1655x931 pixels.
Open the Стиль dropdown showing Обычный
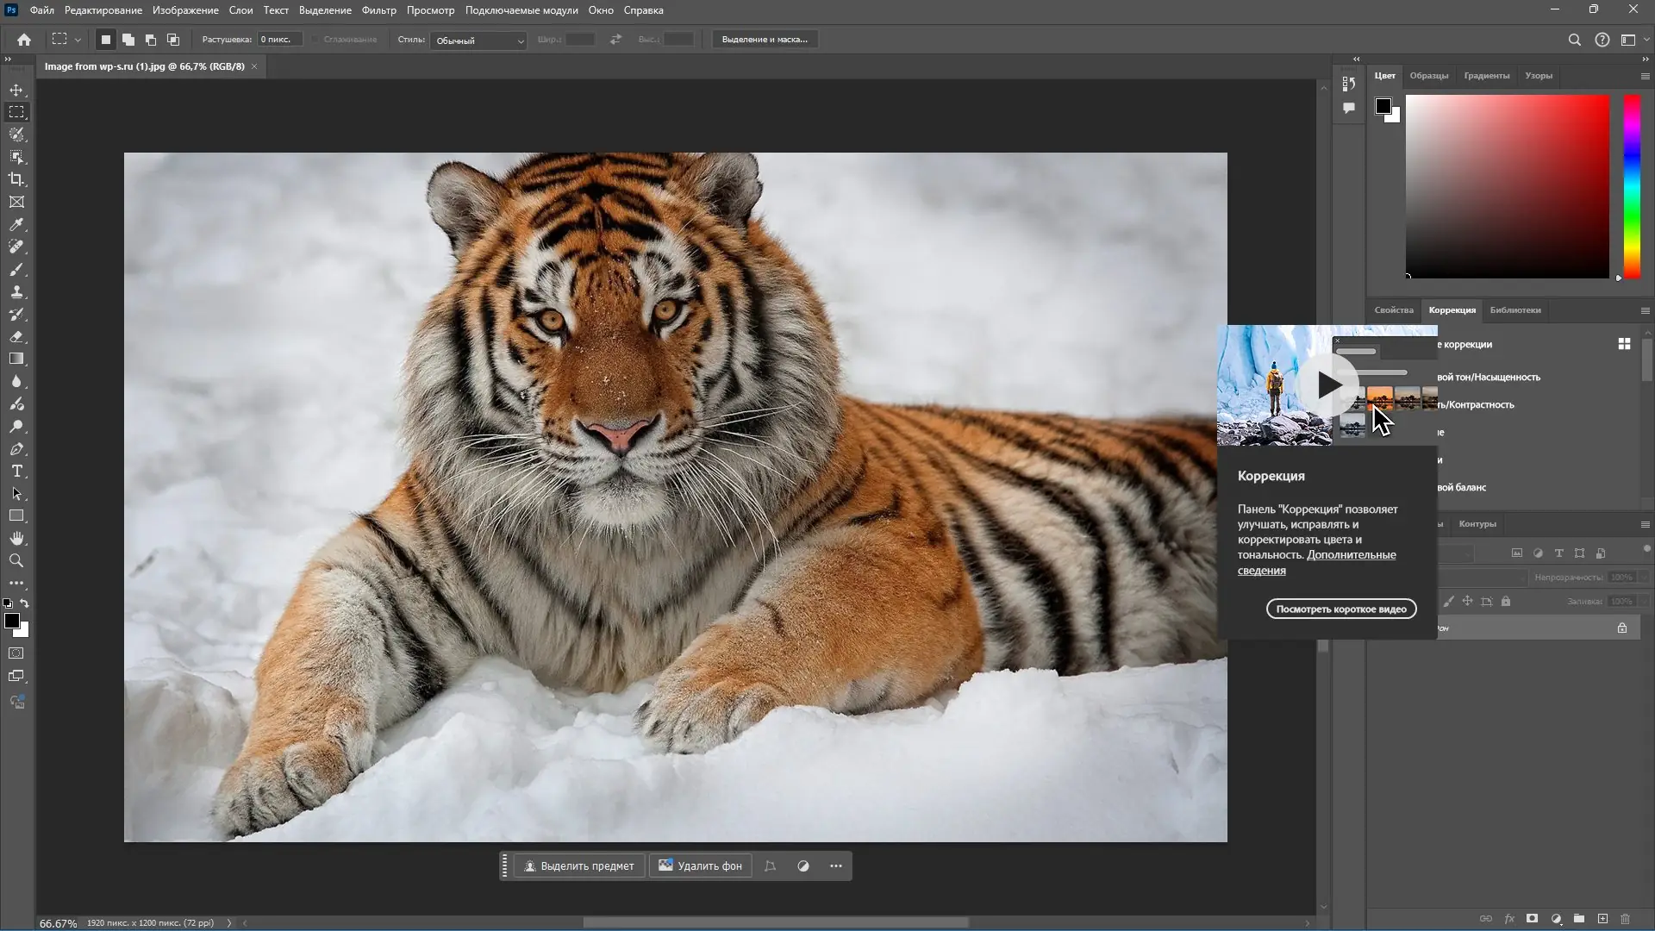tap(478, 41)
